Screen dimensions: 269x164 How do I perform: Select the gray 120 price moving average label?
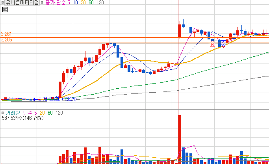100,2
